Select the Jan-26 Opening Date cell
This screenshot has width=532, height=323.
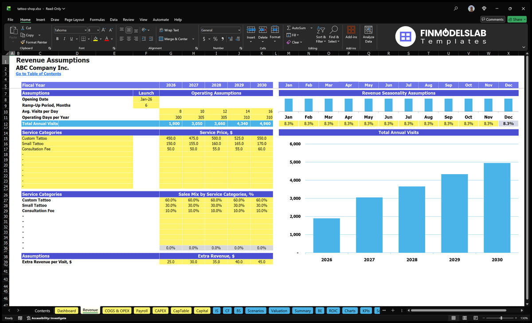pyautogui.click(x=146, y=100)
